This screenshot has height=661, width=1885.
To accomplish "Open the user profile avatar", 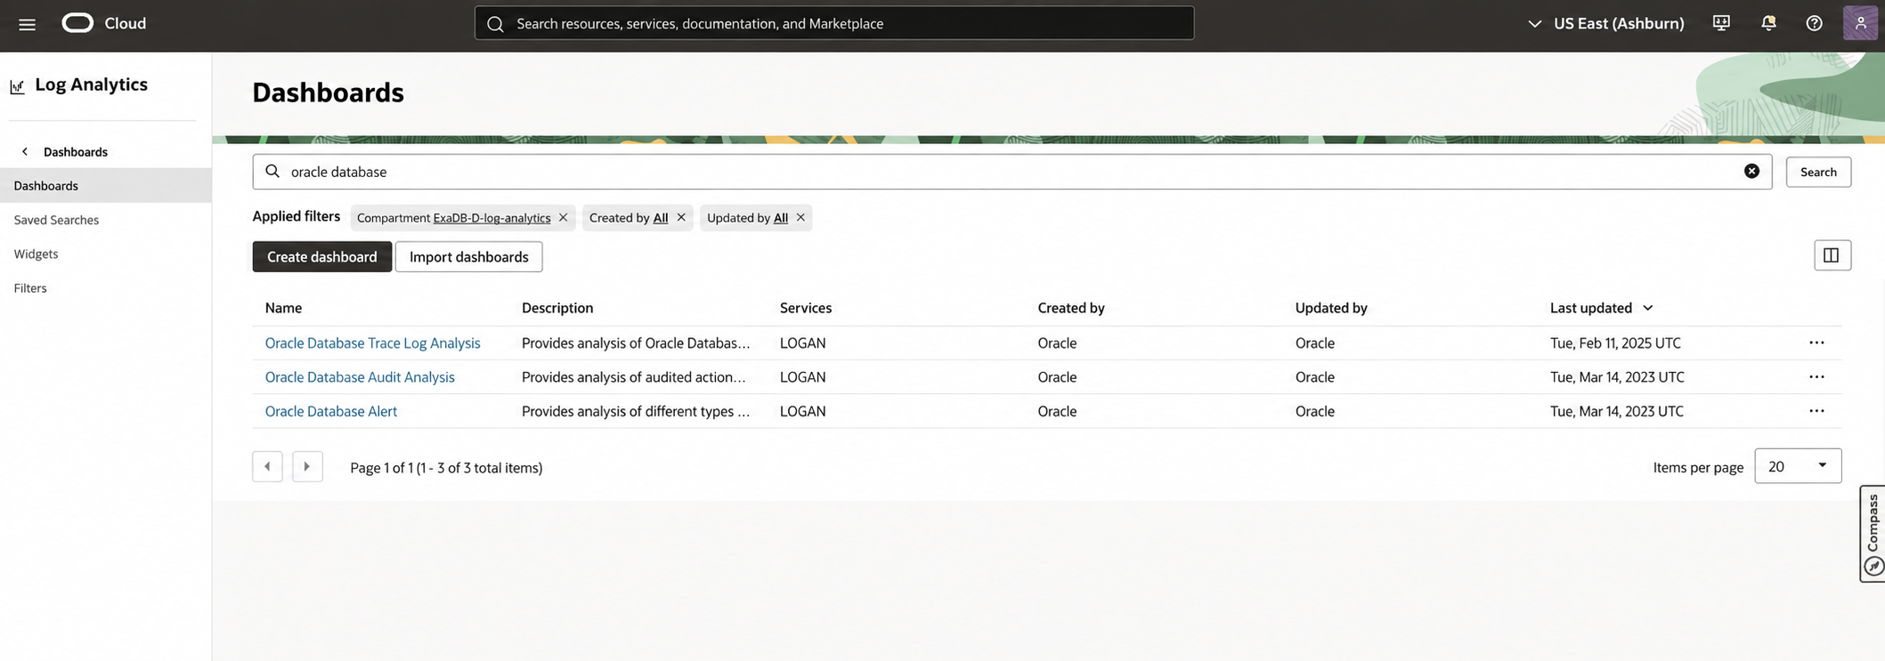I will pyautogui.click(x=1860, y=23).
